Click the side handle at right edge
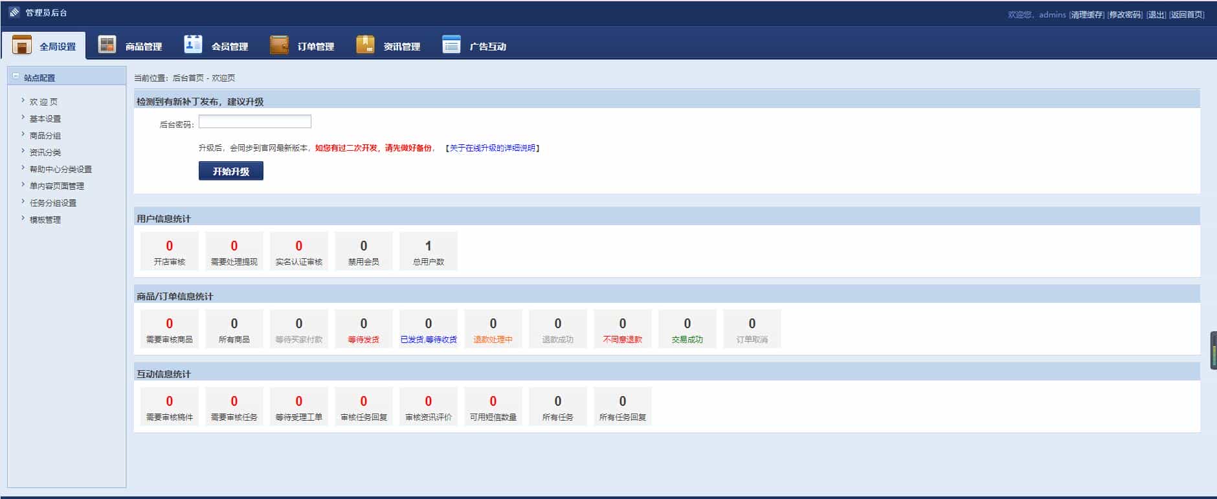The image size is (1217, 499). click(1214, 350)
